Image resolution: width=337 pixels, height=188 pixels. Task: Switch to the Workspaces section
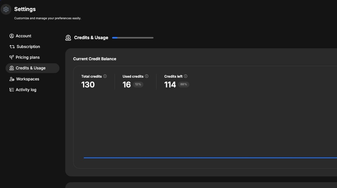tap(28, 79)
